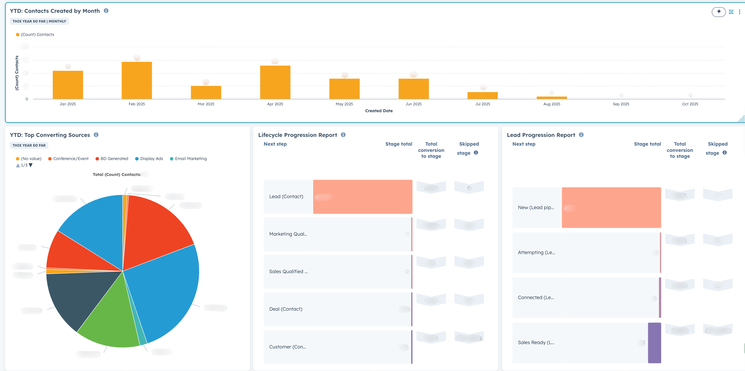Click Skipped stage info icon in Lead report
Image resolution: width=745 pixels, height=371 pixels.
tap(725, 153)
